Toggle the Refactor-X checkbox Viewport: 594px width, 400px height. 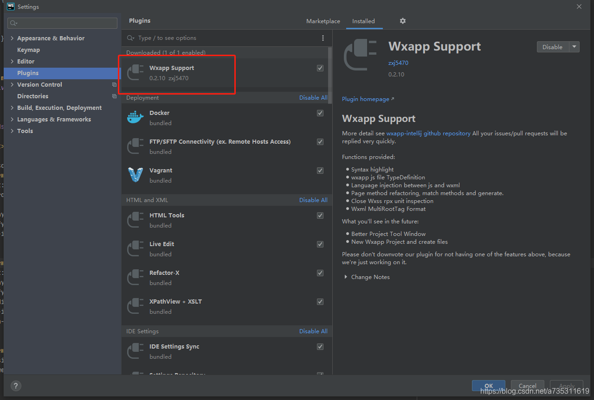pyautogui.click(x=320, y=273)
